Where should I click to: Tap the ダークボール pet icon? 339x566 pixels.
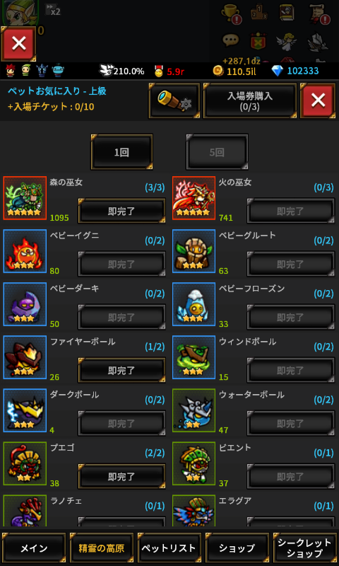click(x=25, y=410)
